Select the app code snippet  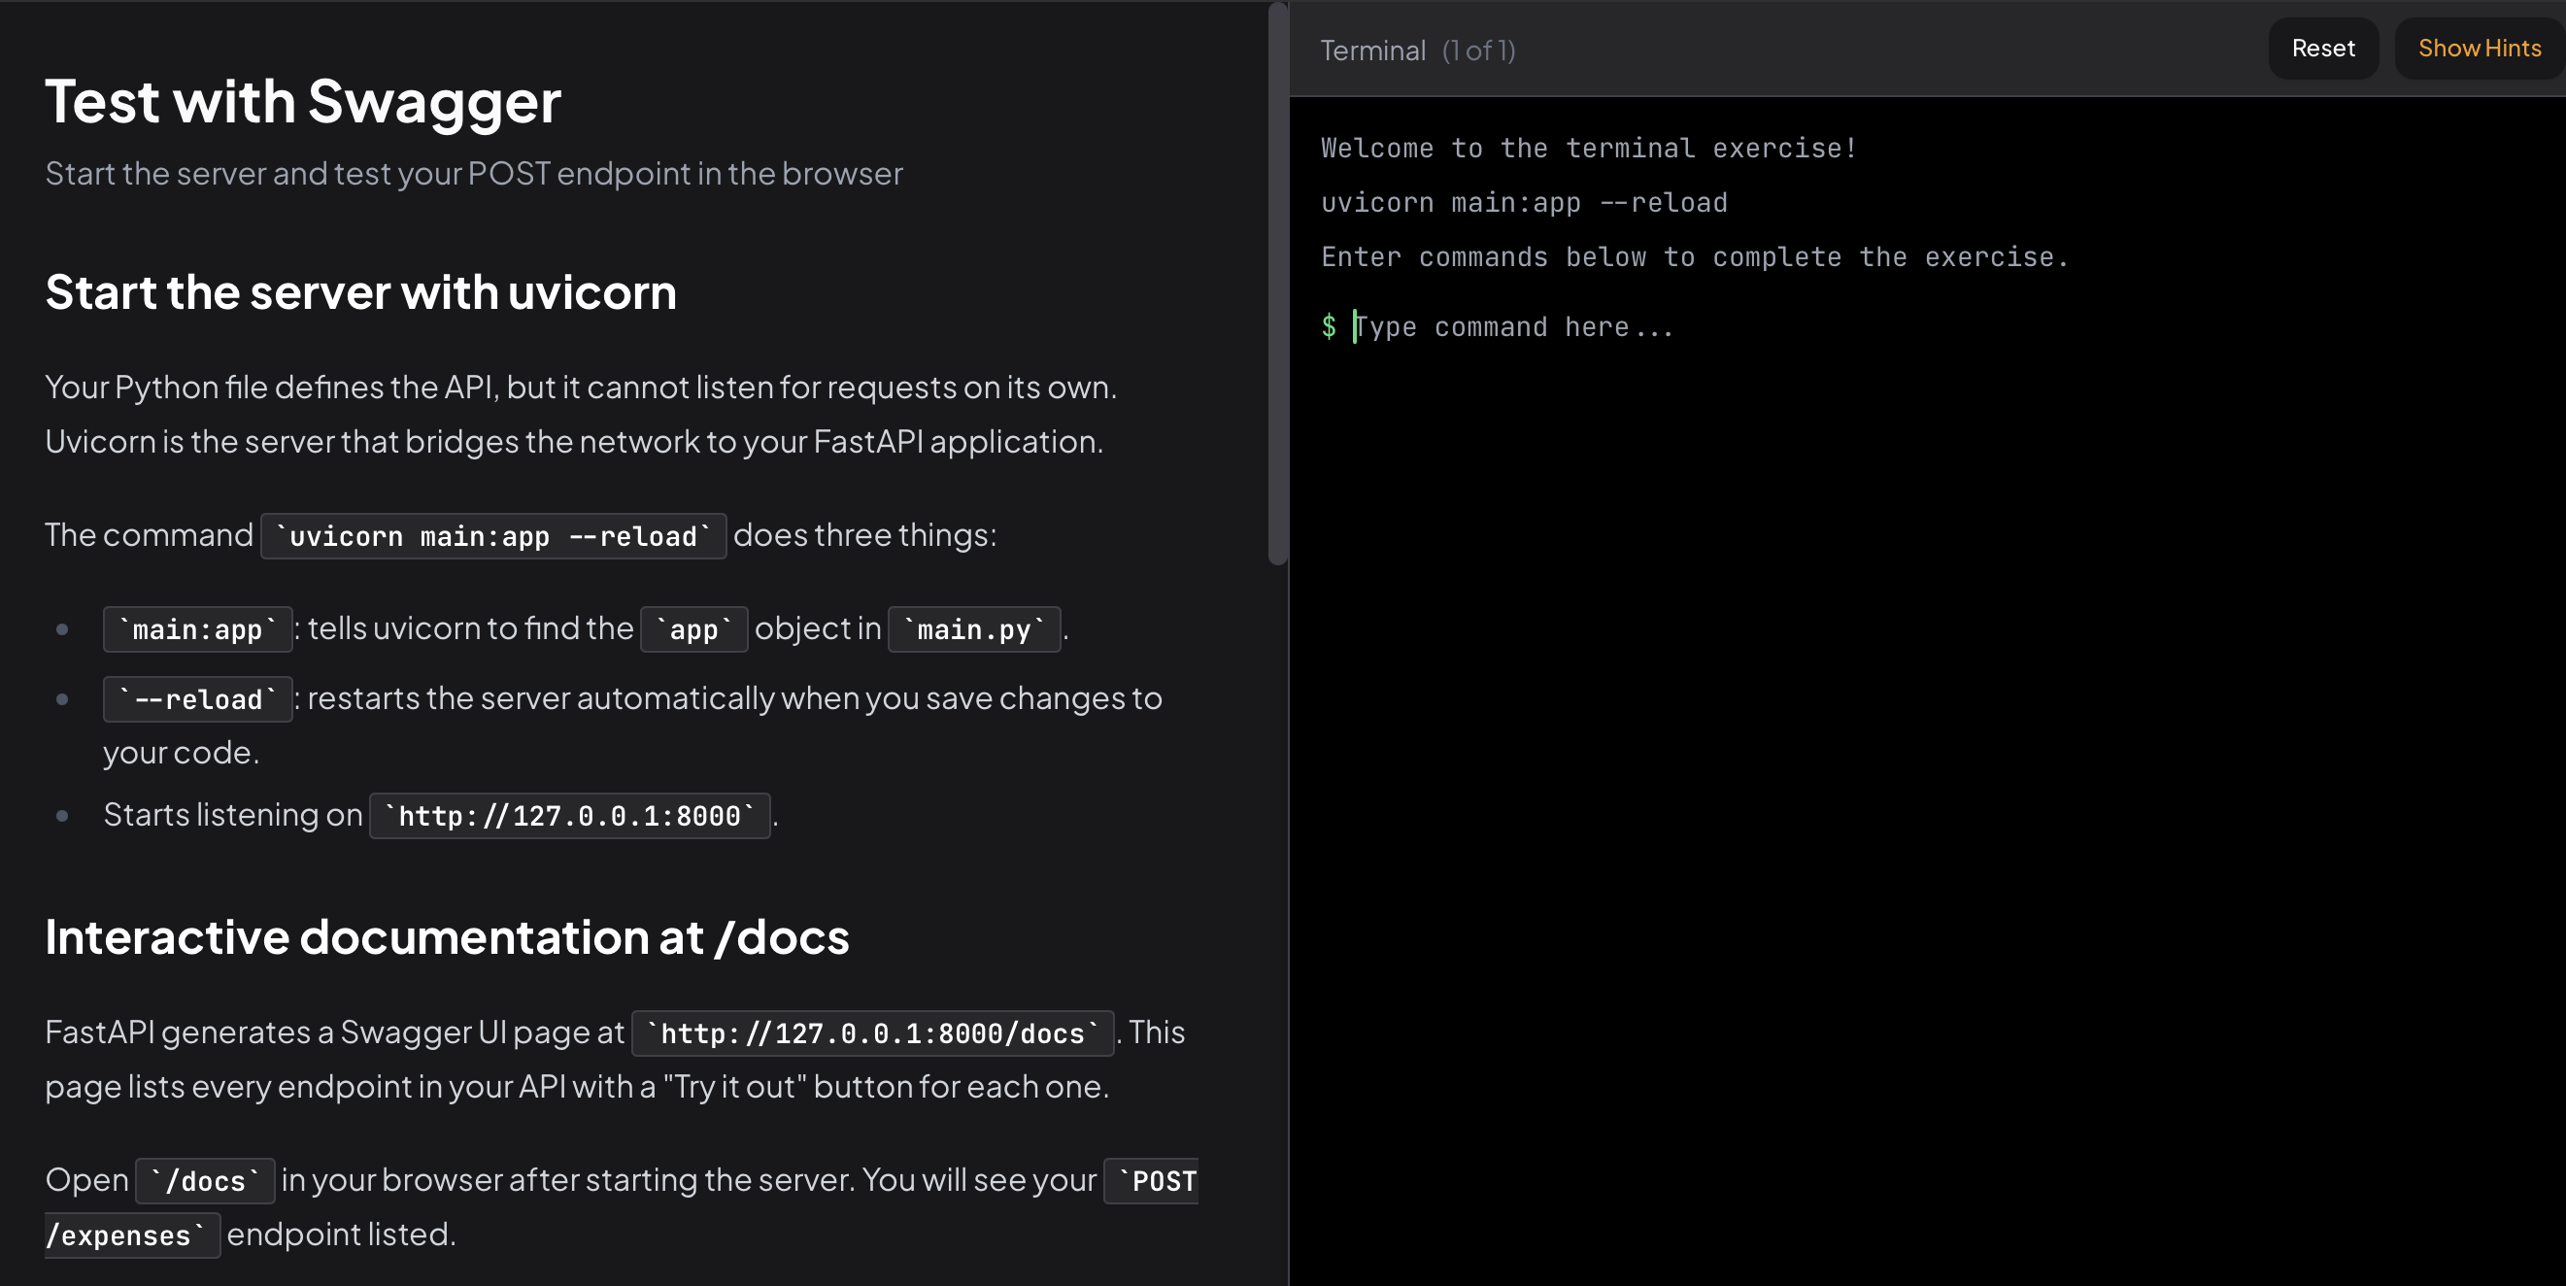pos(693,628)
